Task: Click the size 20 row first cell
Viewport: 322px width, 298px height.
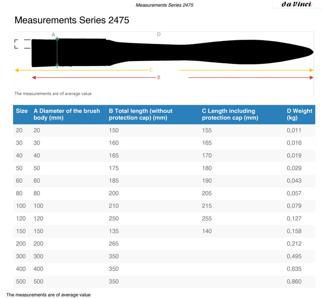Action: coord(19,130)
